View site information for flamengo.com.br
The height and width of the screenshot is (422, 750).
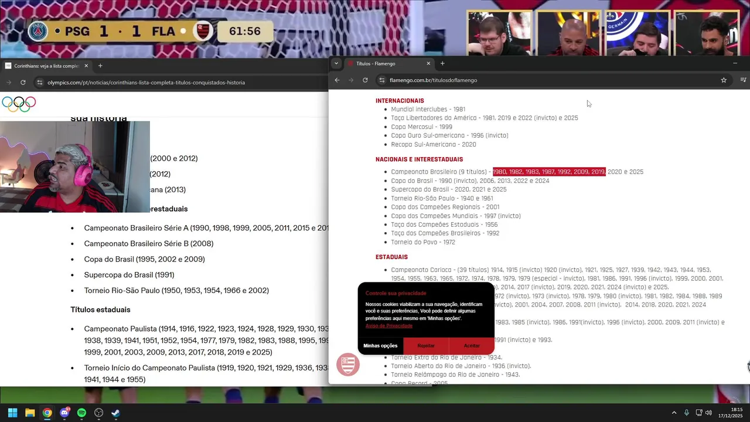pyautogui.click(x=382, y=80)
